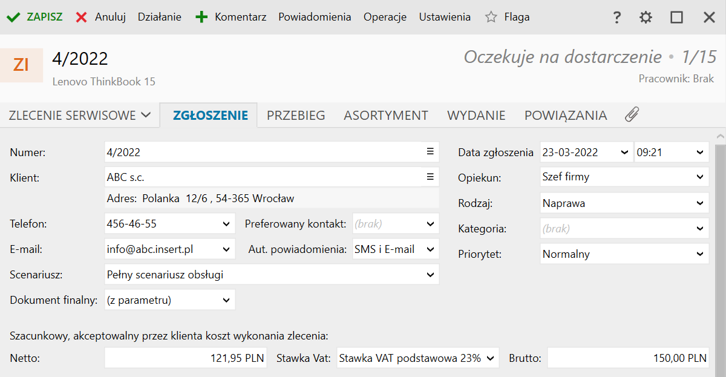Image resolution: width=726 pixels, height=377 pixels.
Task: Open the ZI document type badge
Action: pos(21,65)
